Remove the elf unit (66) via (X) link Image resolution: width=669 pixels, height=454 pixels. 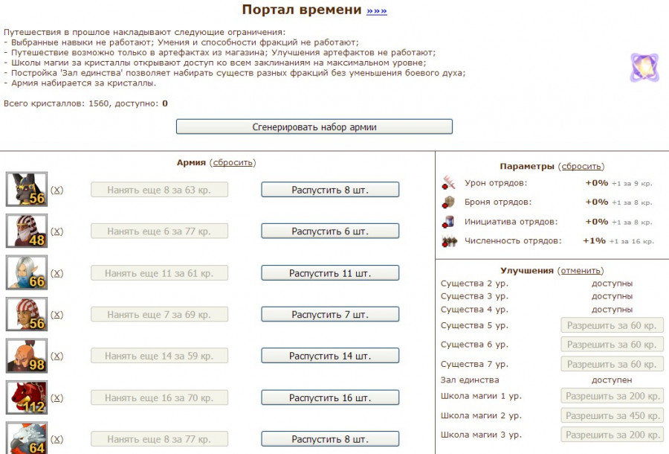tap(56, 273)
